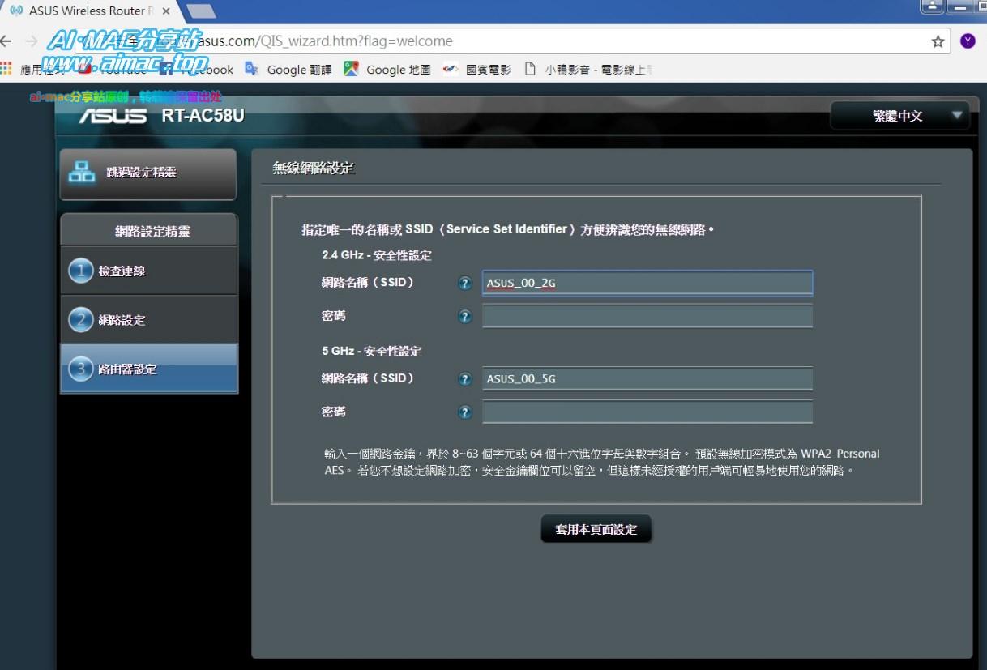Click the 套用本頁面設定 apply button
Screen dimensions: 987x670
click(596, 529)
